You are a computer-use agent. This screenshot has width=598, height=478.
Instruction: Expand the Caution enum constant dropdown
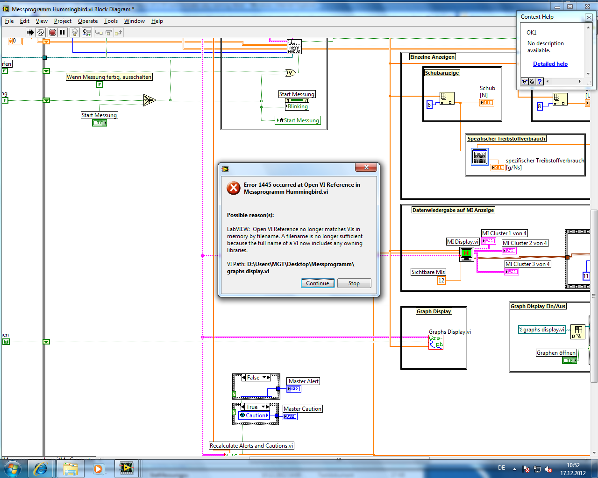pos(255,415)
